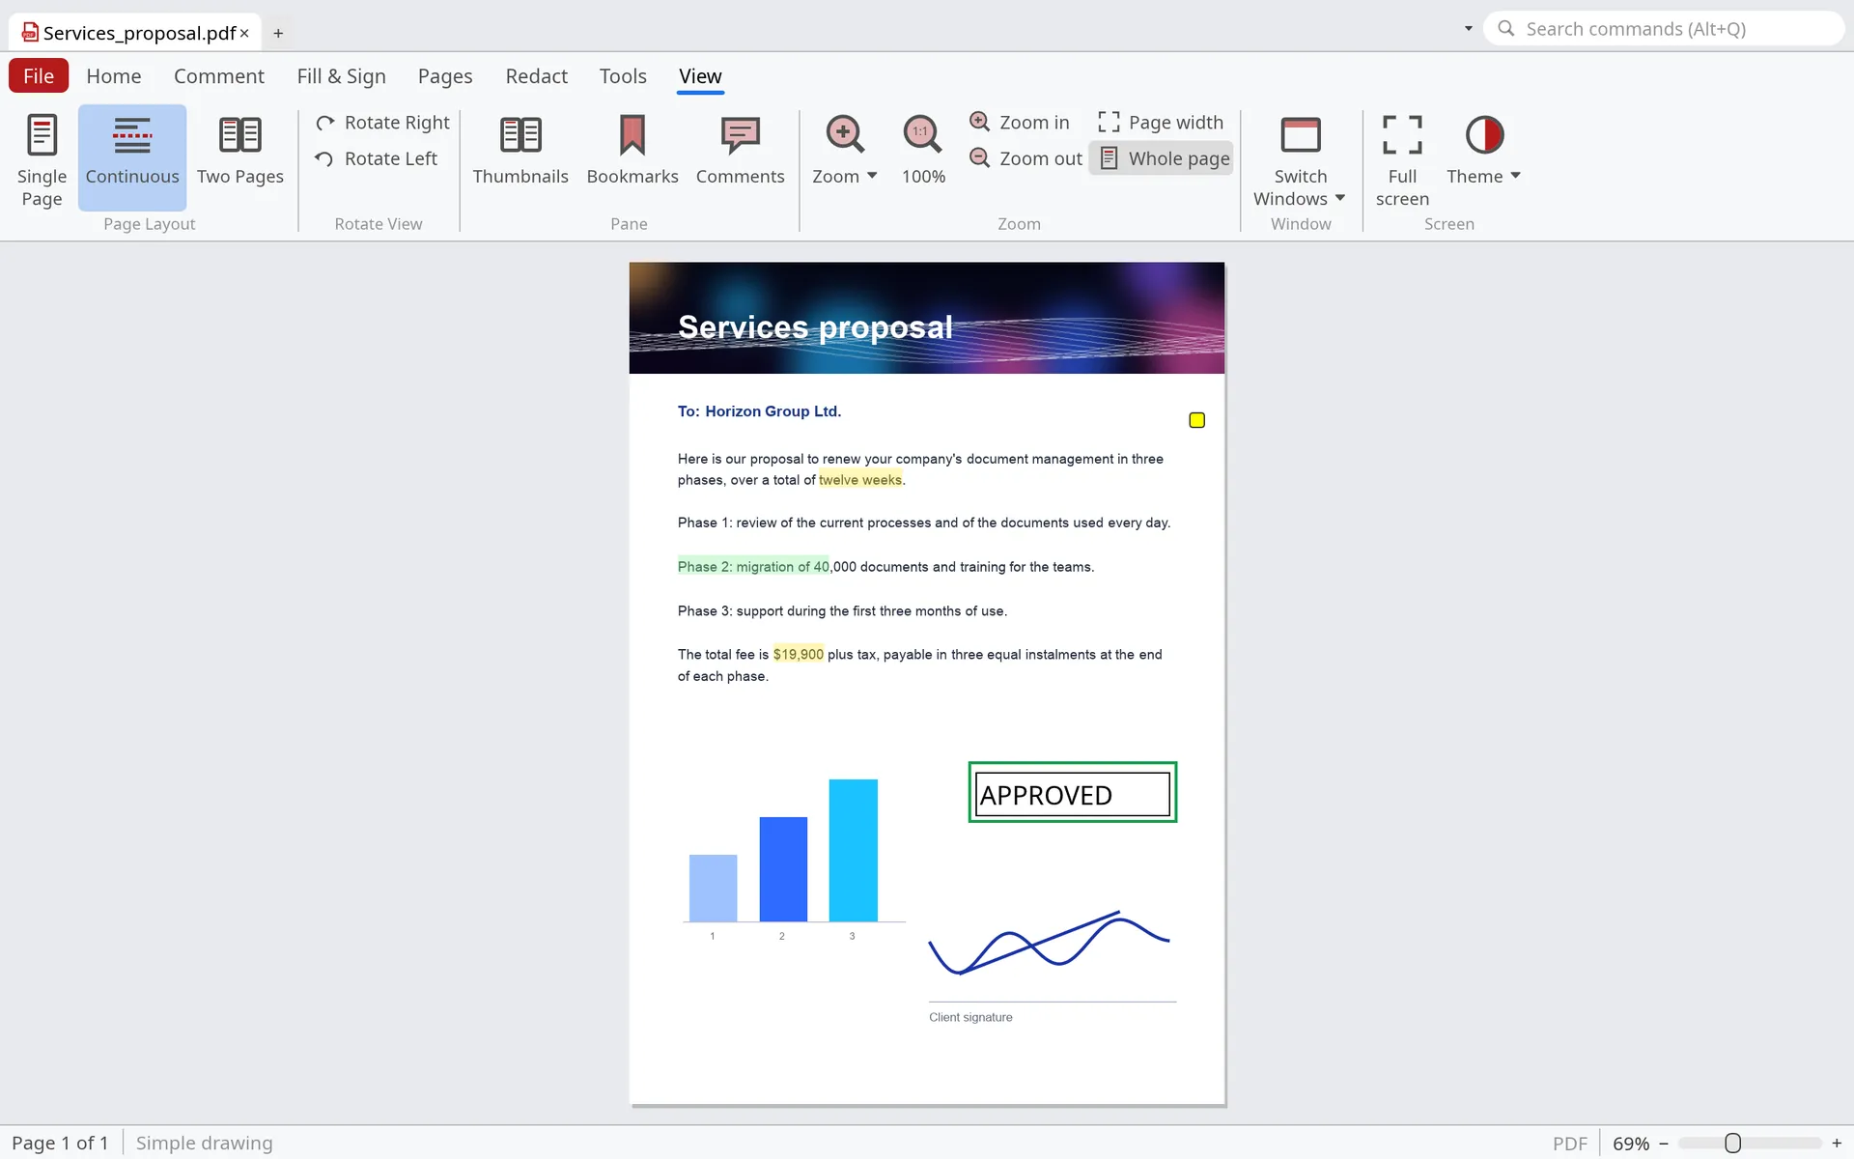Image resolution: width=1854 pixels, height=1159 pixels.
Task: Click Page 1 of 1 indicator
Action: click(60, 1144)
